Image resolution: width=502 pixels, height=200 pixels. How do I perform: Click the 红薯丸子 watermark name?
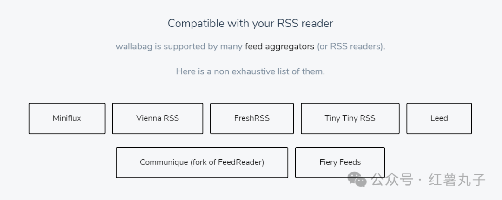457,179
